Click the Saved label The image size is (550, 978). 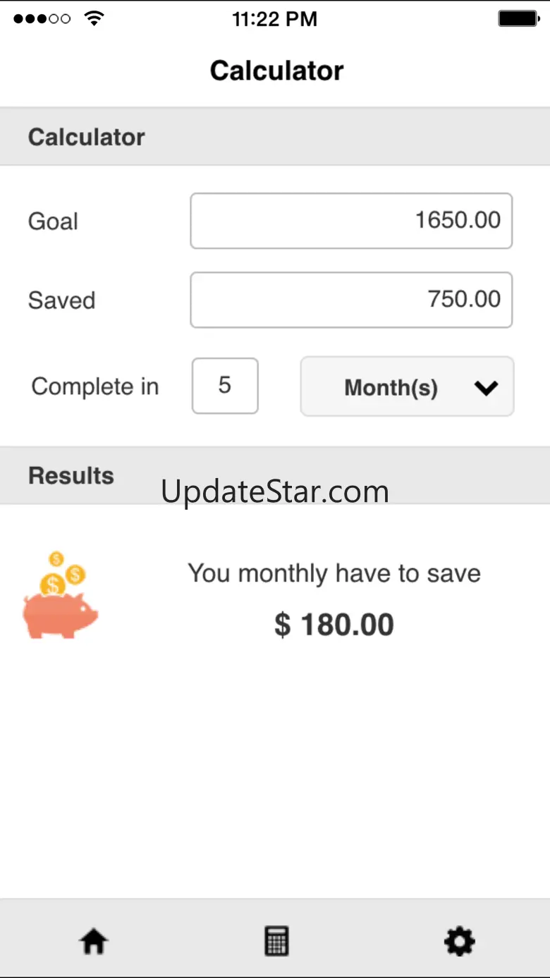tap(61, 300)
